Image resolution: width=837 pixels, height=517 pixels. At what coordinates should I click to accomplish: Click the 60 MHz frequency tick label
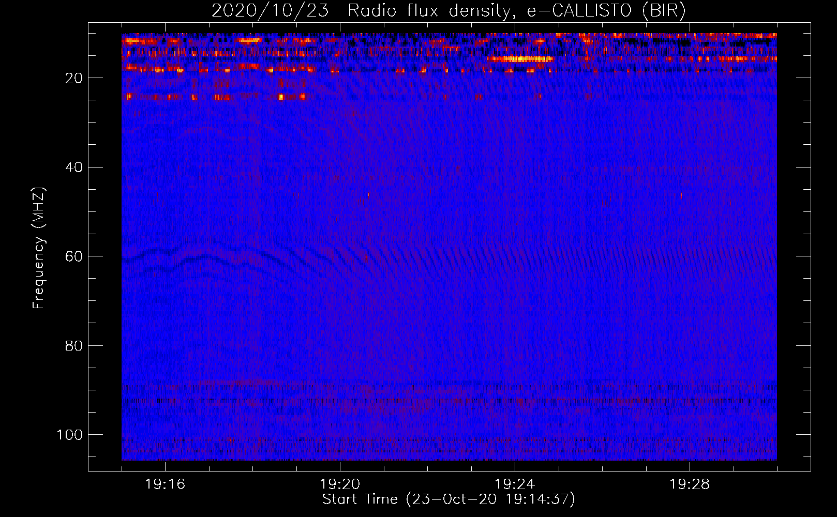point(74,256)
